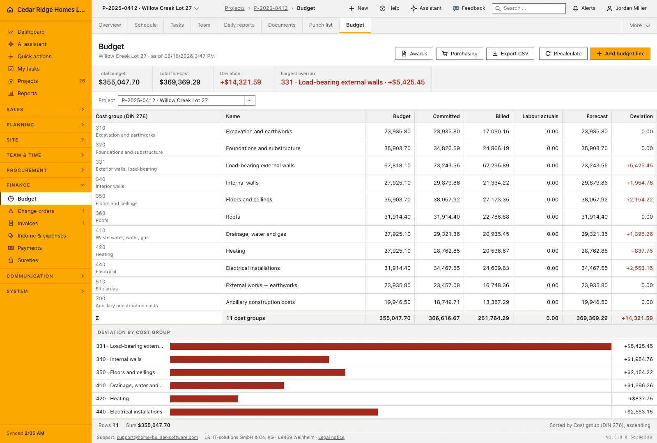Image resolution: width=657 pixels, height=443 pixels.
Task: Select the 310 Excavation and earthworks row
Action: point(374,132)
